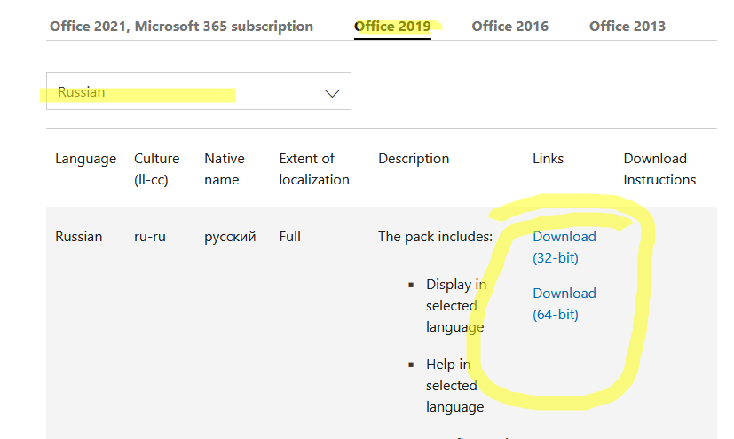Click the language dropdown chevron arrow
The height and width of the screenshot is (439, 734).
coord(332,93)
